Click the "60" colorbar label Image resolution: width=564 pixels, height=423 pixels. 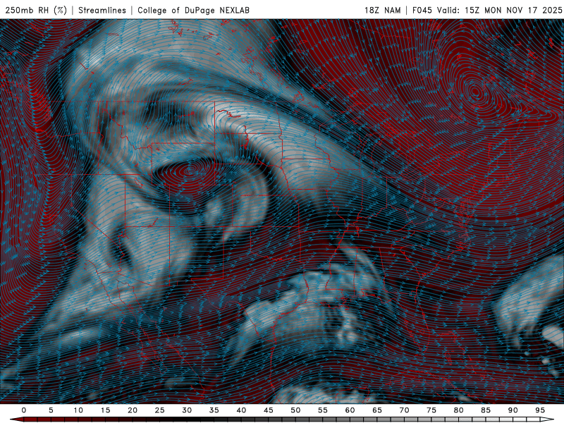pyautogui.click(x=350, y=410)
